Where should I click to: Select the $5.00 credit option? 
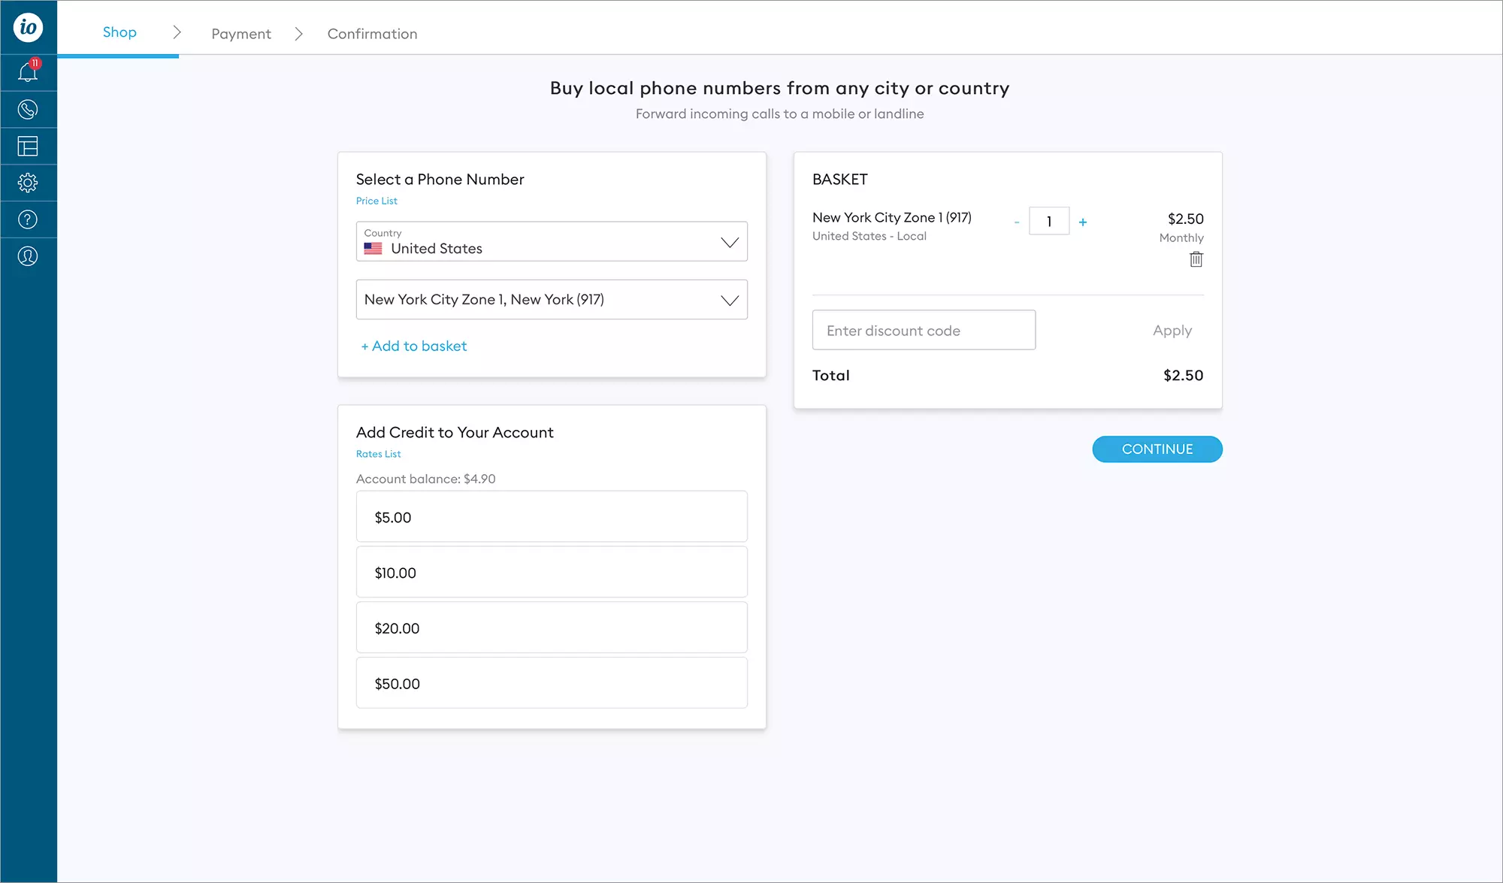pyautogui.click(x=551, y=517)
